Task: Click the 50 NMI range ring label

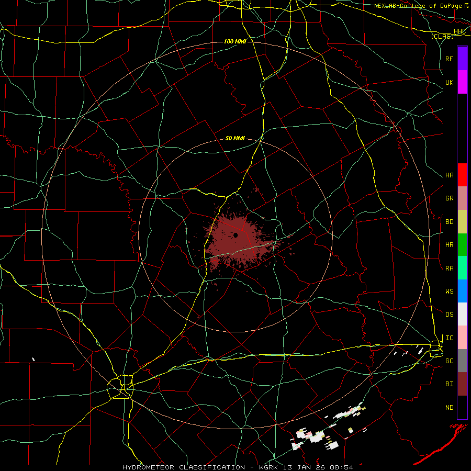Action: point(235,138)
